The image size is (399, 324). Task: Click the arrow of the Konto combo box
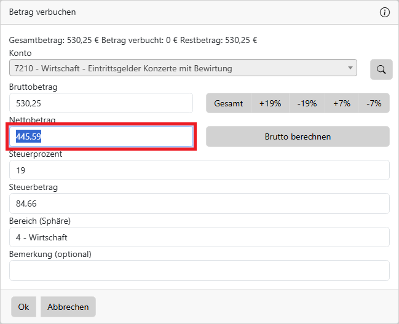(x=350, y=68)
